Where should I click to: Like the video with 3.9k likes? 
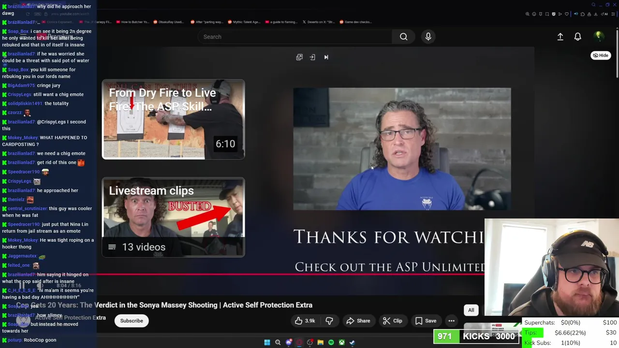point(305,320)
